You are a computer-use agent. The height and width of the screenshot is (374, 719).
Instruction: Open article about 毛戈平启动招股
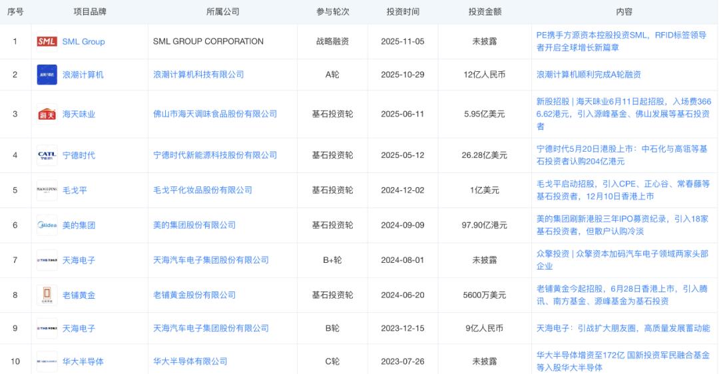coord(622,190)
